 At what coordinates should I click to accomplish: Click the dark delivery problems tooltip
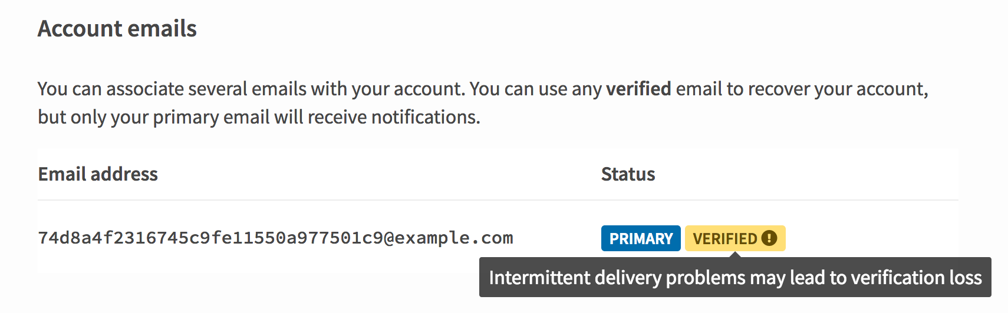coord(735,277)
